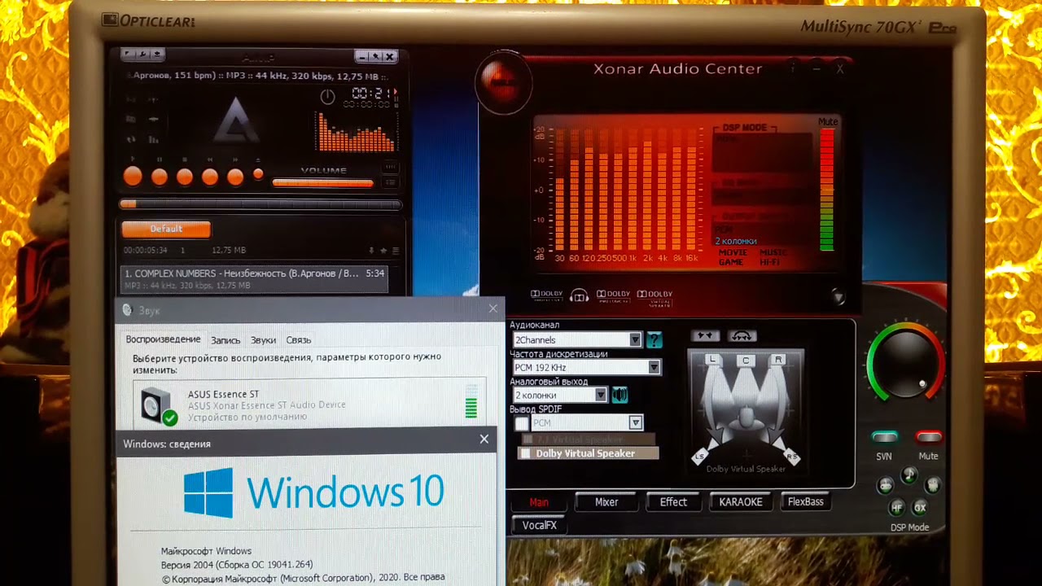
Task: Toggle the SVN button
Action: 884,437
